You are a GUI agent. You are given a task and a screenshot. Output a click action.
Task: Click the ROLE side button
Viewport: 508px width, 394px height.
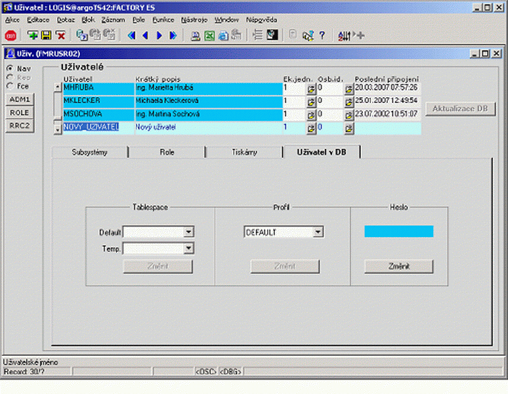coord(18,112)
